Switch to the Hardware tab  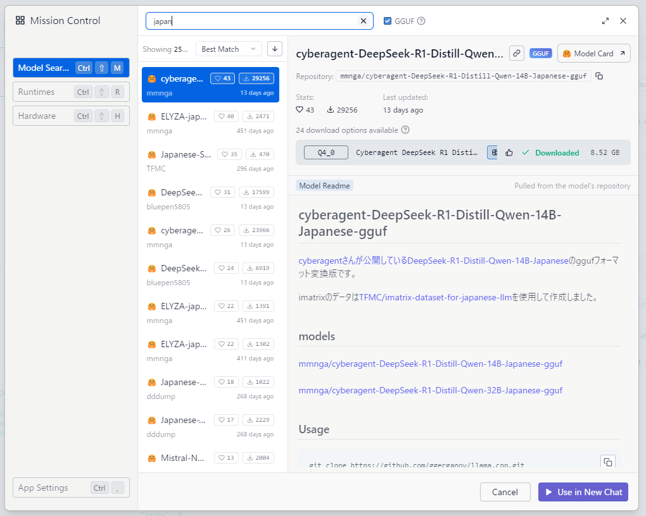[x=71, y=116]
